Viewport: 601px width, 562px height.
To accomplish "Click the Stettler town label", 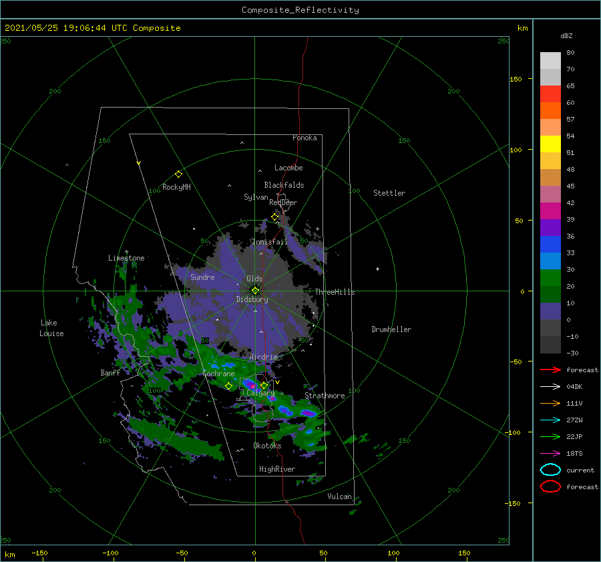I will (389, 193).
